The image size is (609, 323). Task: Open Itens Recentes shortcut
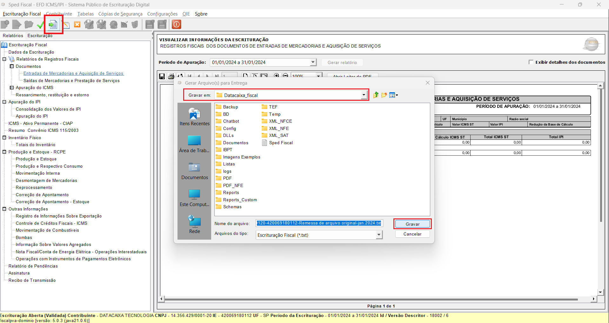(x=194, y=117)
